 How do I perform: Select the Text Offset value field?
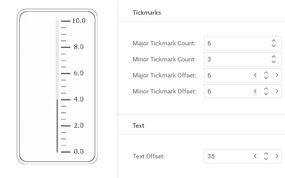click(227, 156)
